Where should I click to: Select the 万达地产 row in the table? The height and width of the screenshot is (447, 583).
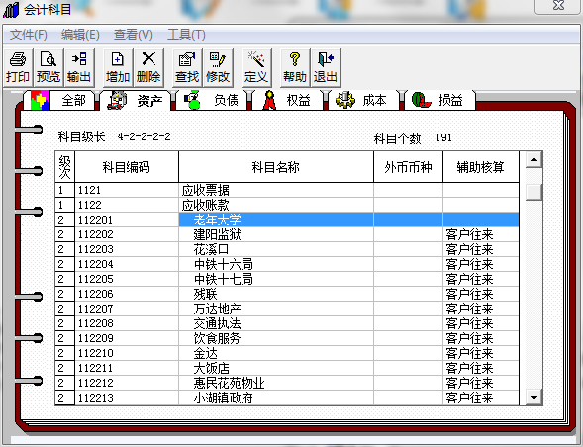(x=287, y=309)
